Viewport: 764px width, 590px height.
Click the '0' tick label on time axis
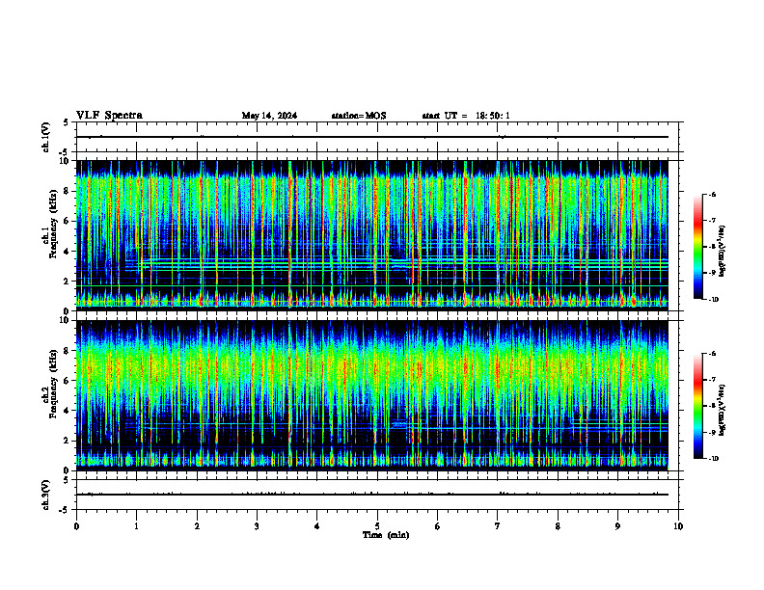tap(76, 526)
